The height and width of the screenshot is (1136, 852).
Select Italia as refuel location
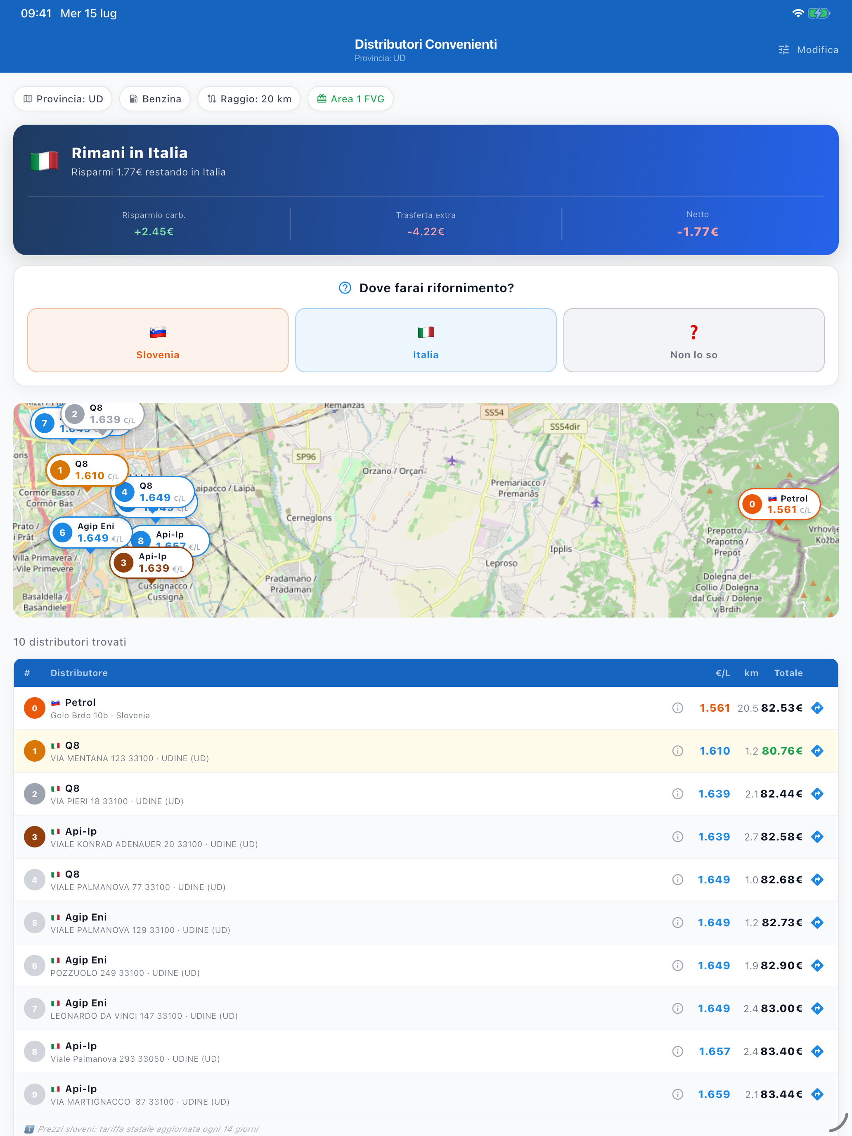(x=426, y=340)
